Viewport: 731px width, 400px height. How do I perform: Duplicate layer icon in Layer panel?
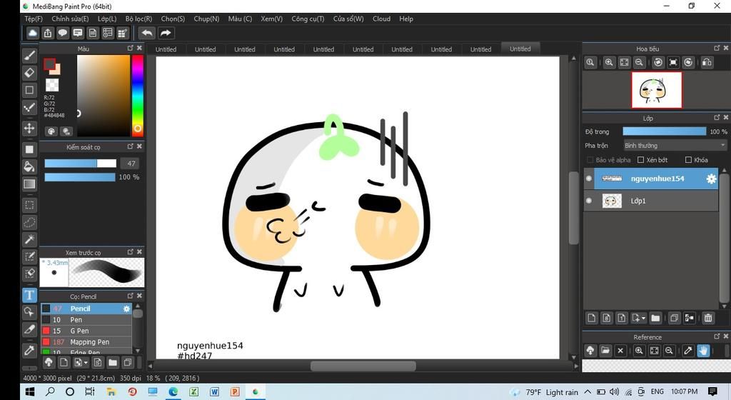(674, 318)
